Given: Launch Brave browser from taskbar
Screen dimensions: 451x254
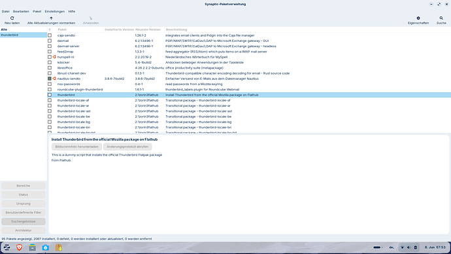Looking at the screenshot, I should (19, 247).
